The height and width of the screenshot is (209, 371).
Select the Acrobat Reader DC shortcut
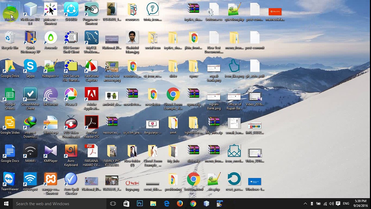tap(91, 127)
